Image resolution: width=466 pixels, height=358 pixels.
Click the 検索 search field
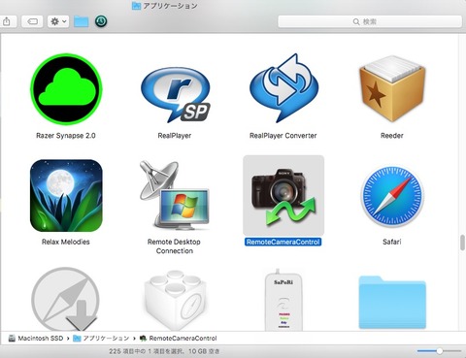click(370, 21)
